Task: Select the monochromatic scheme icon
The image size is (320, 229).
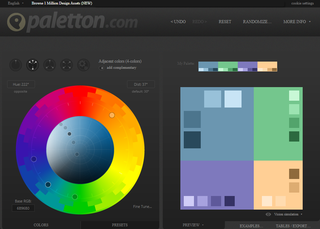Action: pos(16,65)
